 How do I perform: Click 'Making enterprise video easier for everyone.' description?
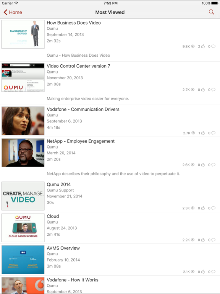point(88,99)
